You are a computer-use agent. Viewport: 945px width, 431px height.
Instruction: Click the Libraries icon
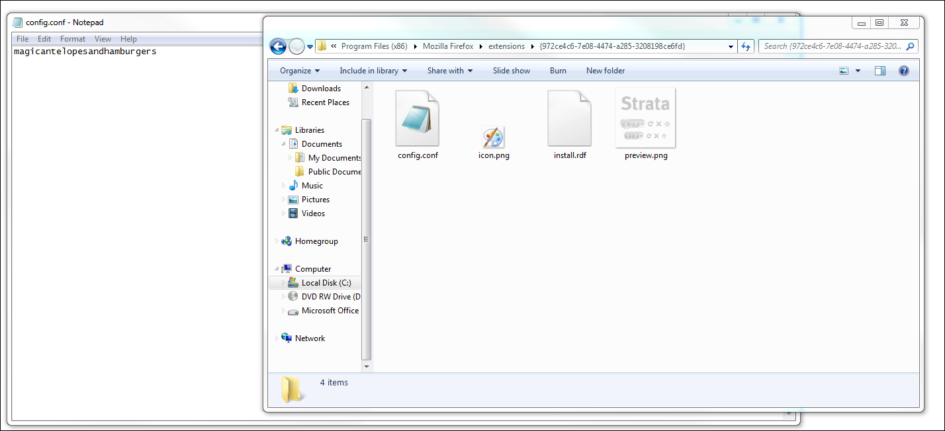[287, 130]
